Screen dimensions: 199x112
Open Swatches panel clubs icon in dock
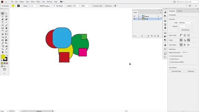pos(165,28)
